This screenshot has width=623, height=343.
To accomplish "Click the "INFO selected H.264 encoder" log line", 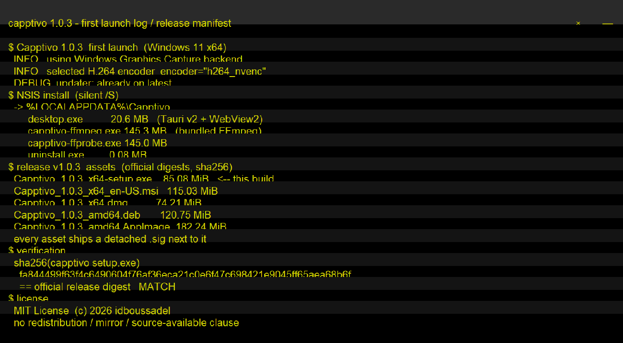I will click(x=140, y=71).
